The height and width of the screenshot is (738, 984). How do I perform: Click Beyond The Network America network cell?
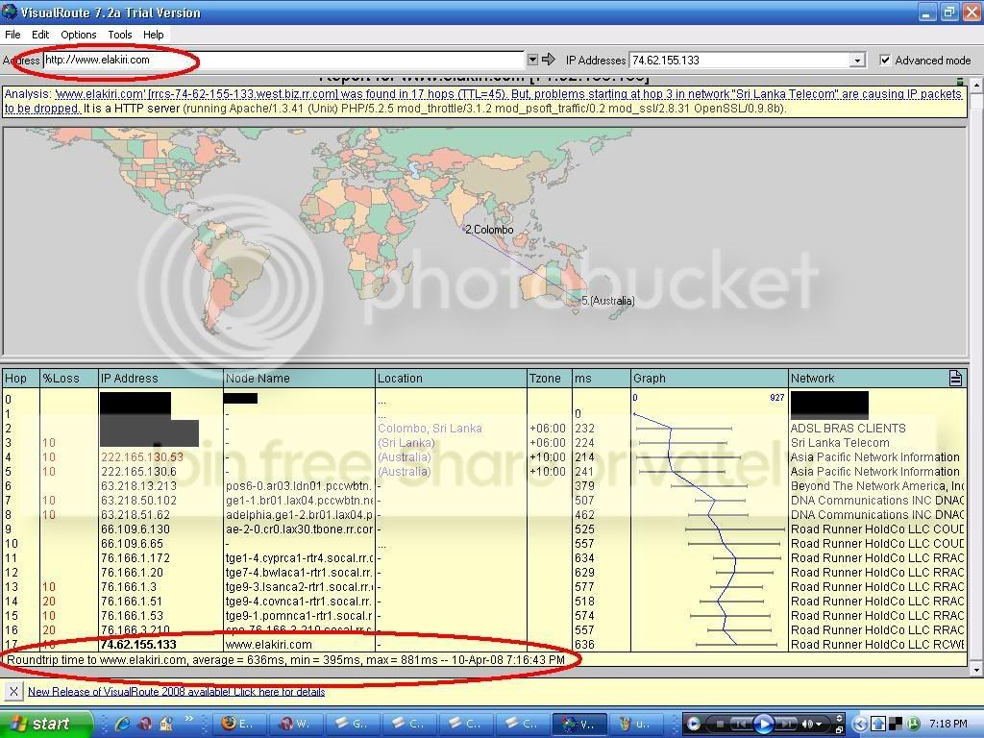click(876, 485)
